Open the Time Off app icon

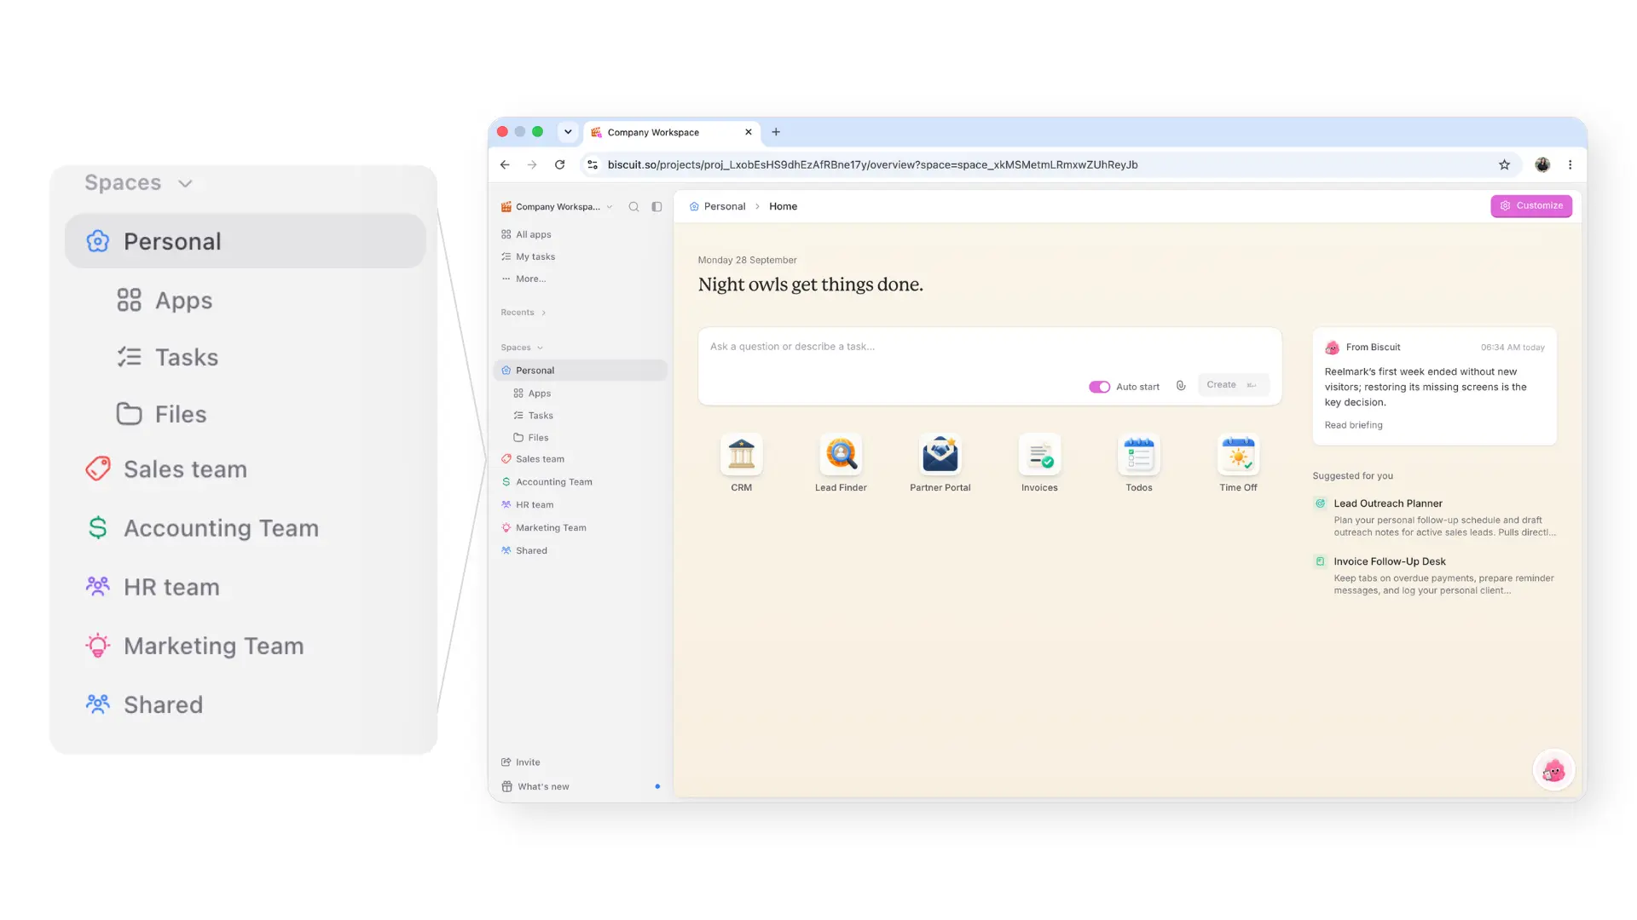tap(1238, 455)
